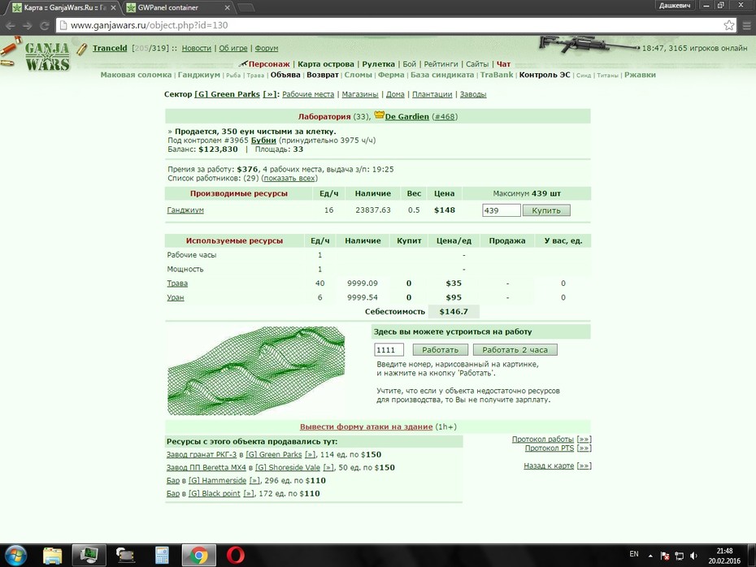
Task: Open the Завод ПП Beretta MX4 link
Action: pyautogui.click(x=206, y=467)
